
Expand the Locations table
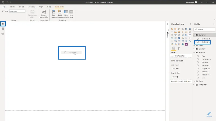click(194, 49)
